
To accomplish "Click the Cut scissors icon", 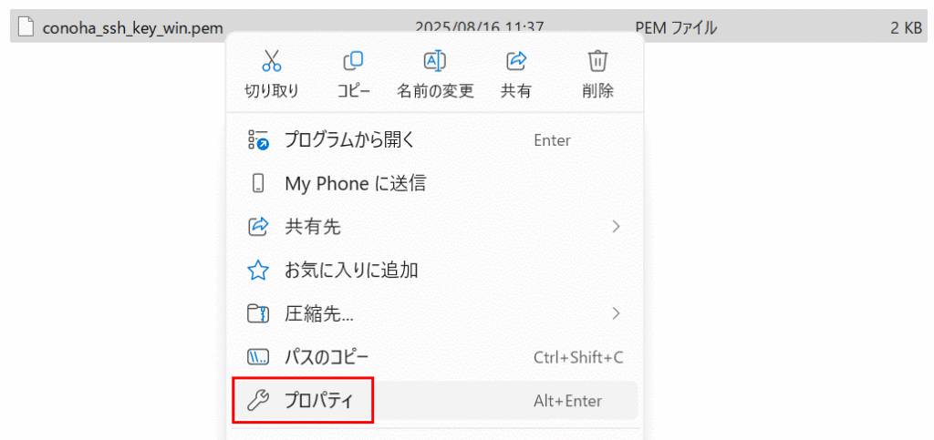I will click(x=272, y=61).
